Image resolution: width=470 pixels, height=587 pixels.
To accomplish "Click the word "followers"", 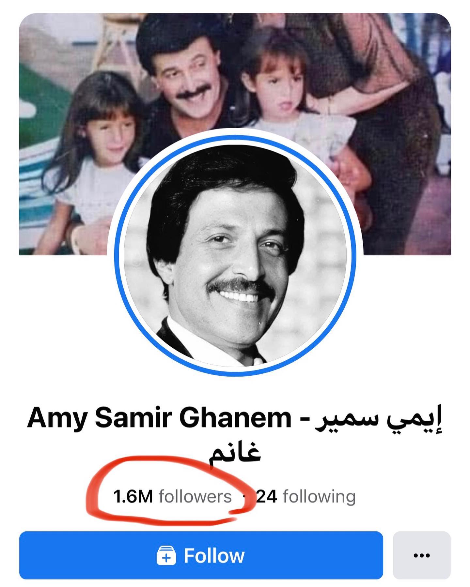I will coord(195,497).
